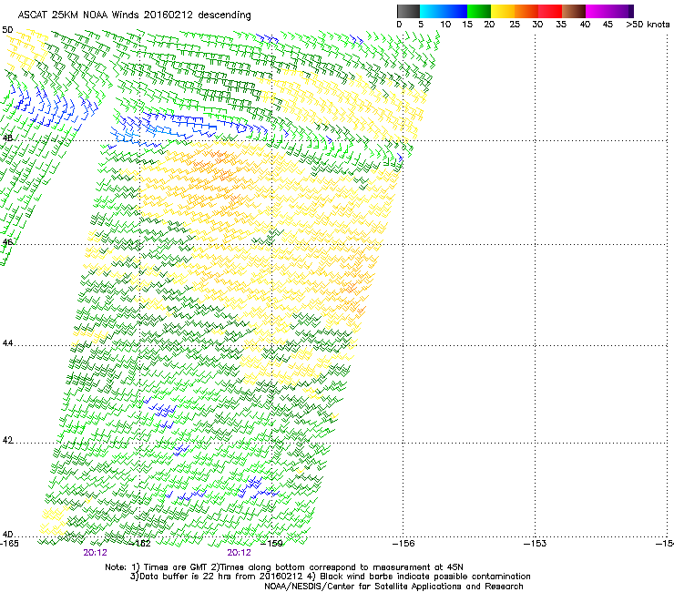Select the latitude label '44'

point(7,343)
